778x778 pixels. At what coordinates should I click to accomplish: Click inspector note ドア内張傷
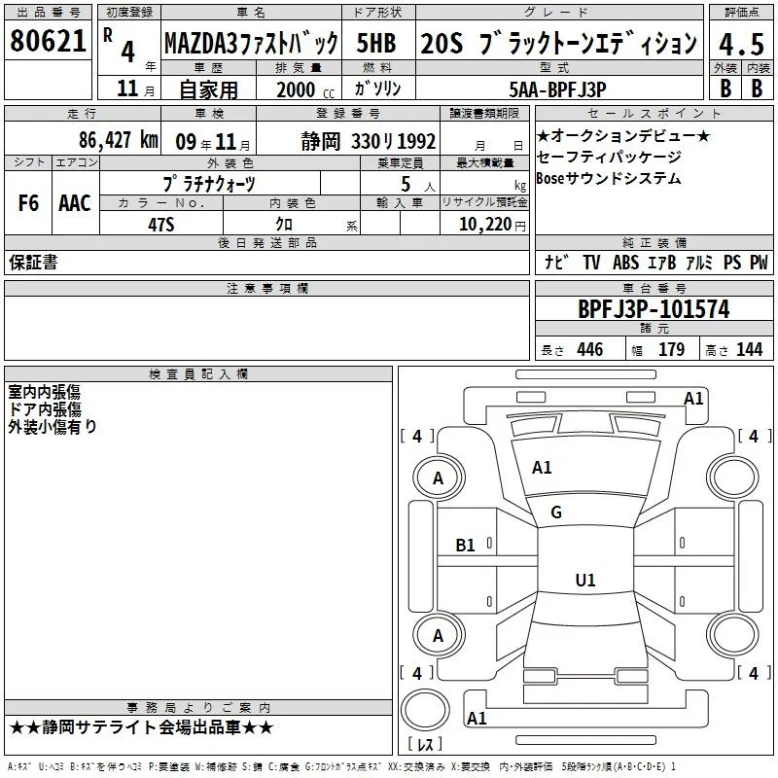[x=45, y=409]
